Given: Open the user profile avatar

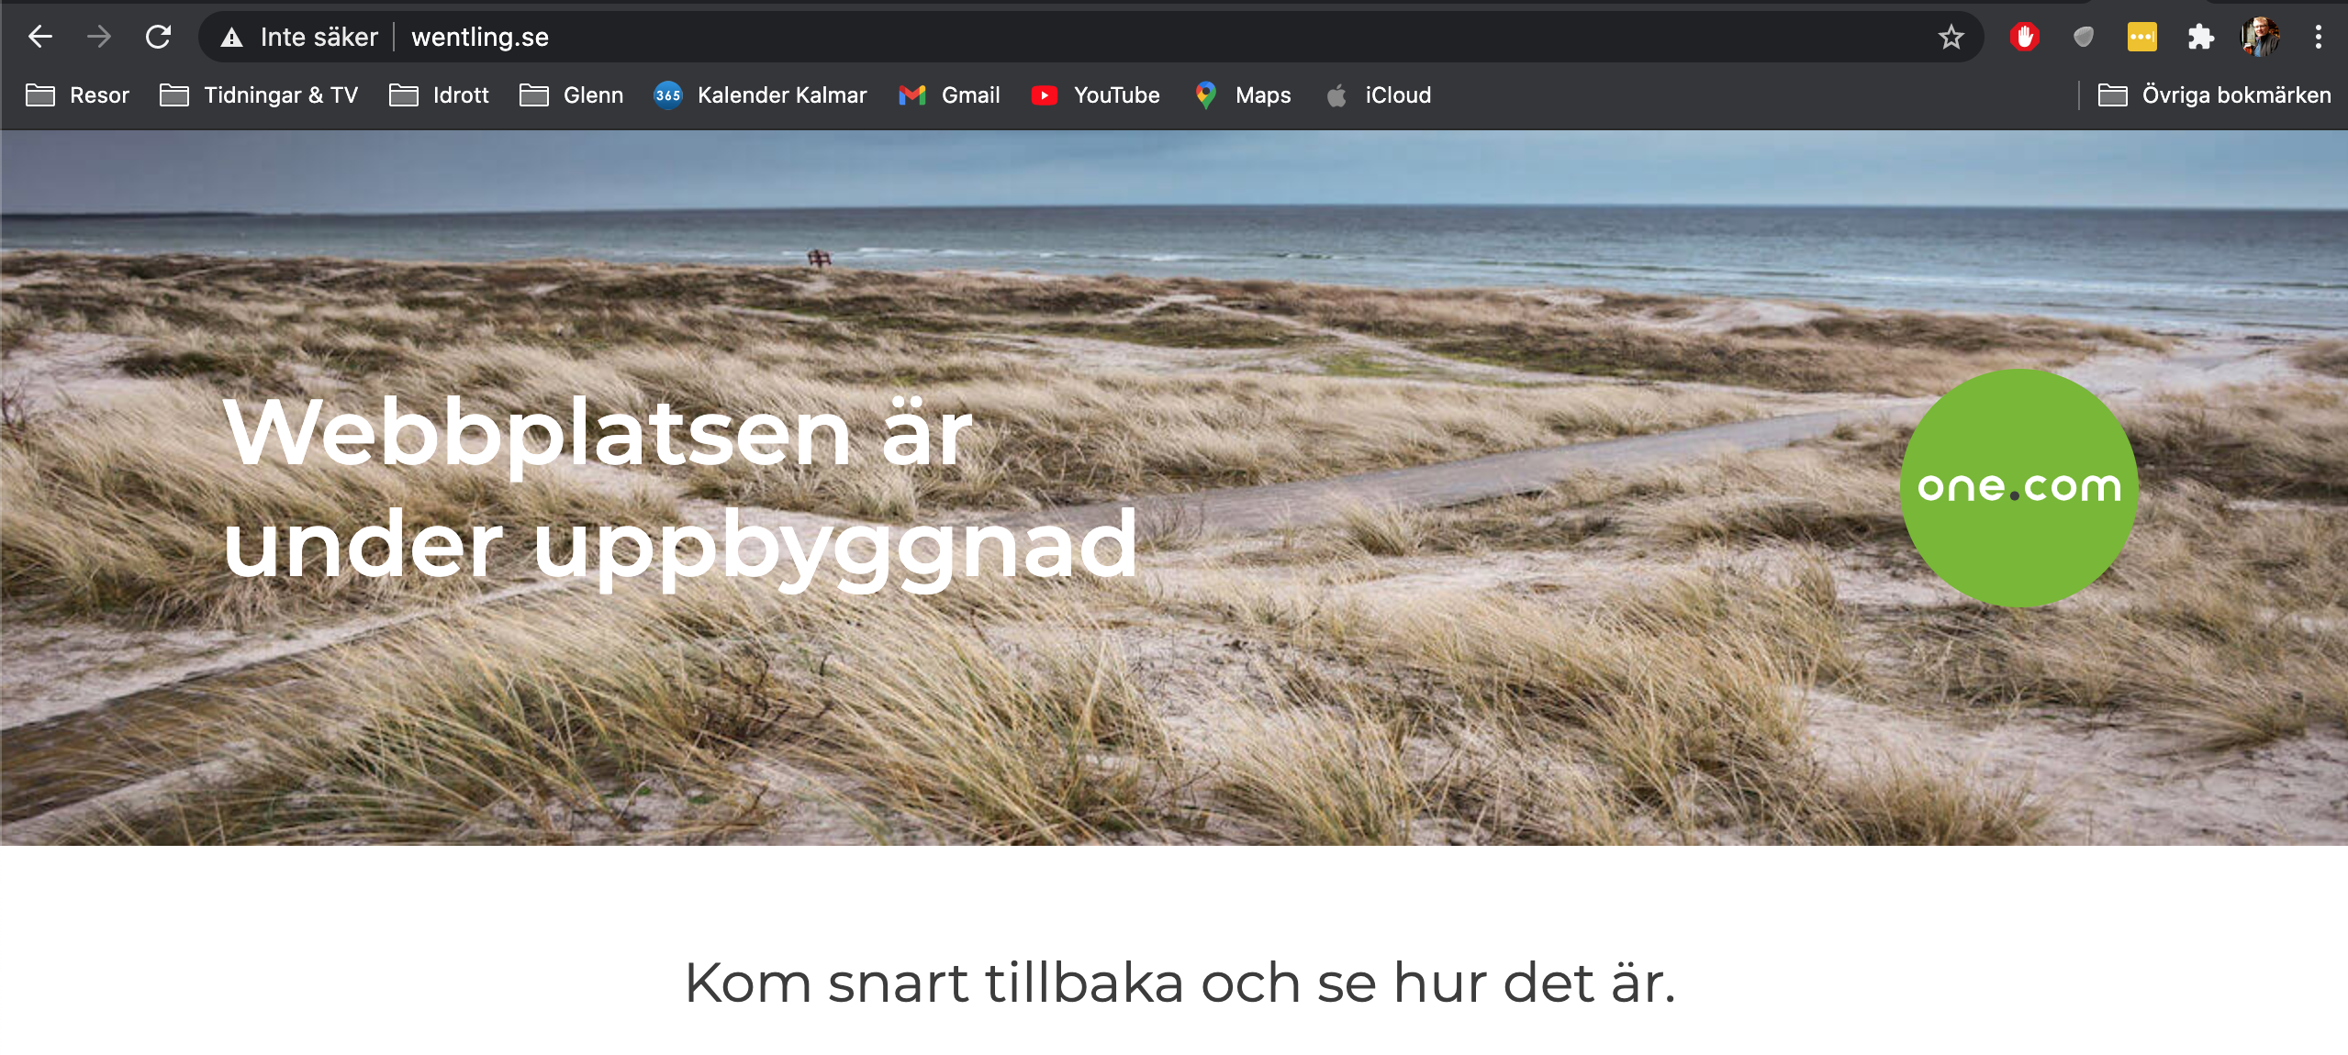Looking at the screenshot, I should [2259, 37].
